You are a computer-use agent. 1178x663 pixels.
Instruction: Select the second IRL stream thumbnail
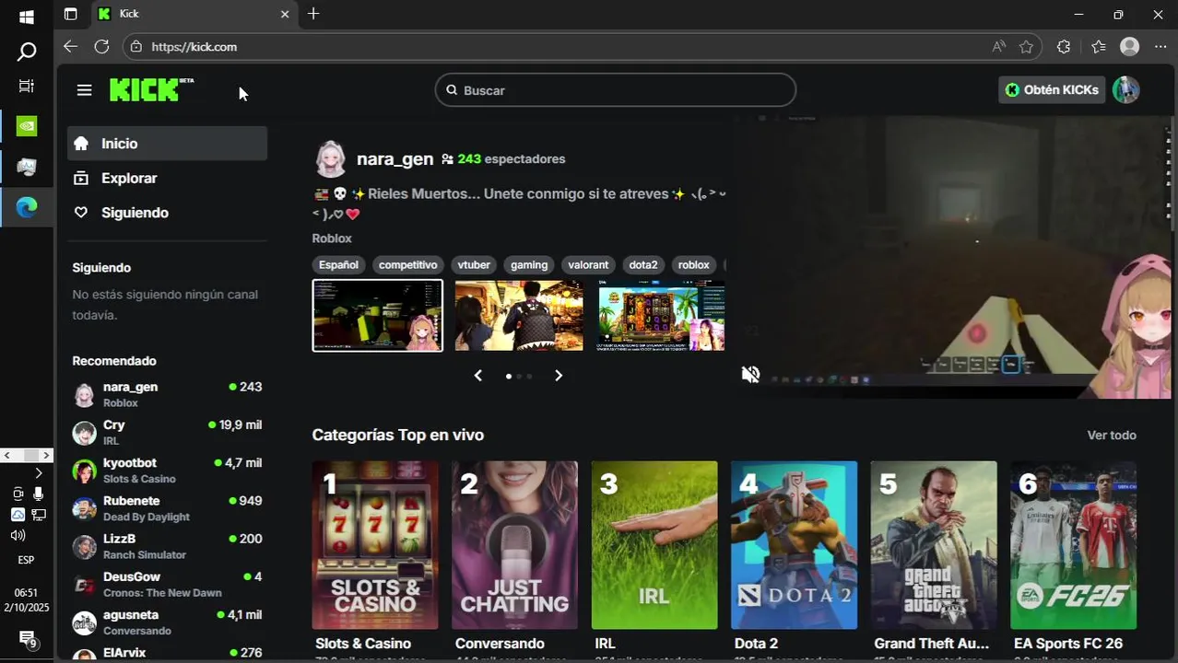coord(519,316)
